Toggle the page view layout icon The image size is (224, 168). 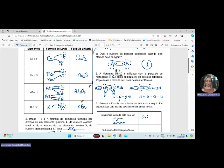pyautogui.click(x=119, y=45)
